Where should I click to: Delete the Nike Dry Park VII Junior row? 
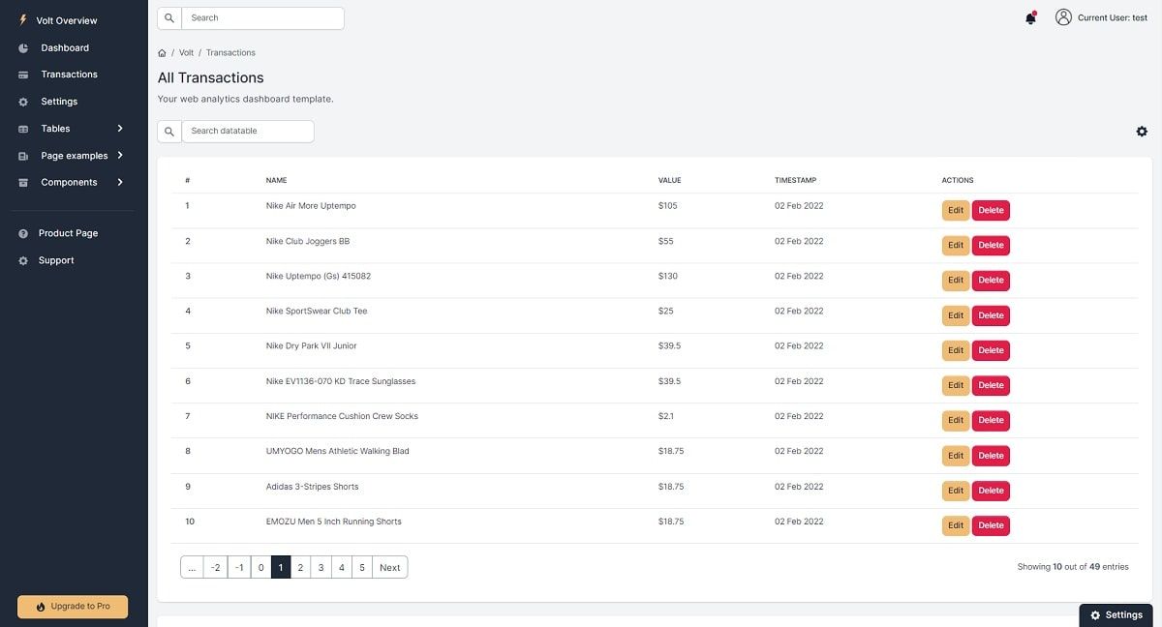(991, 350)
